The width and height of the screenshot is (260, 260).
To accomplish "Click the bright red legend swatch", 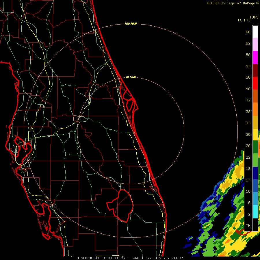I will point(255,83).
